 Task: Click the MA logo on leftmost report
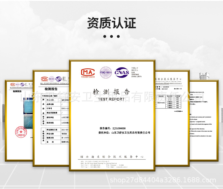click(x=13, y=84)
